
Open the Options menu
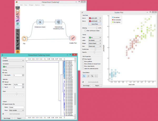coord(37,5)
